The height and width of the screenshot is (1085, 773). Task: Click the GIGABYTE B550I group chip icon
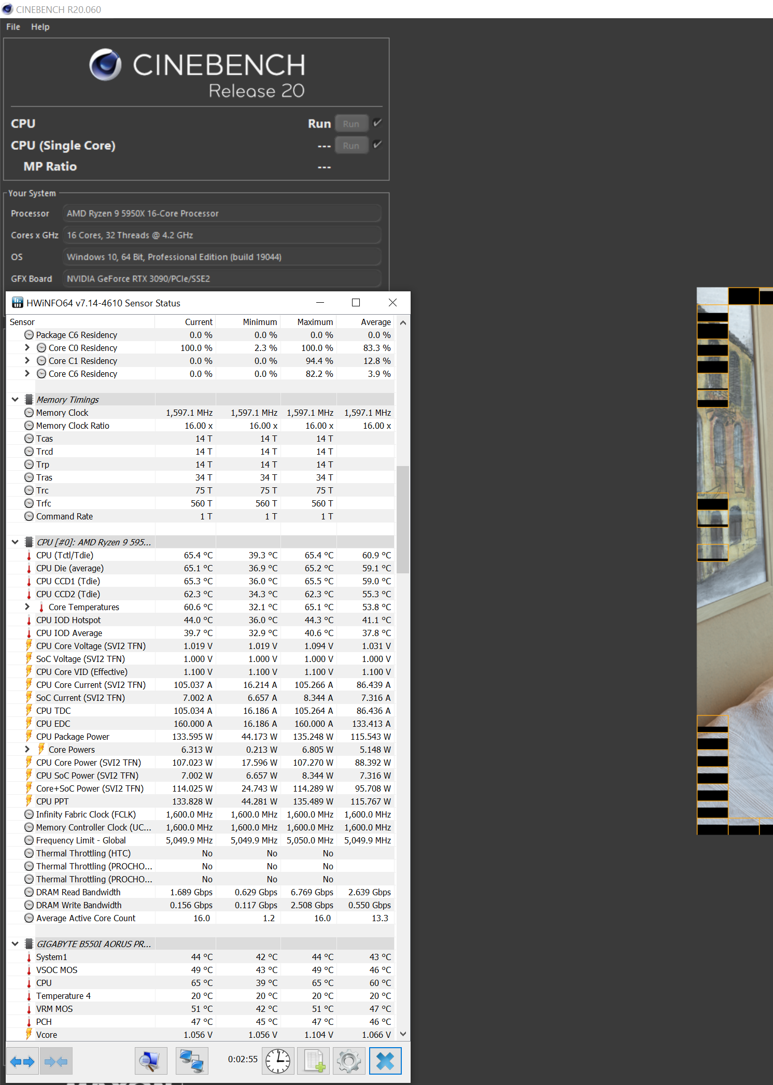click(x=30, y=944)
